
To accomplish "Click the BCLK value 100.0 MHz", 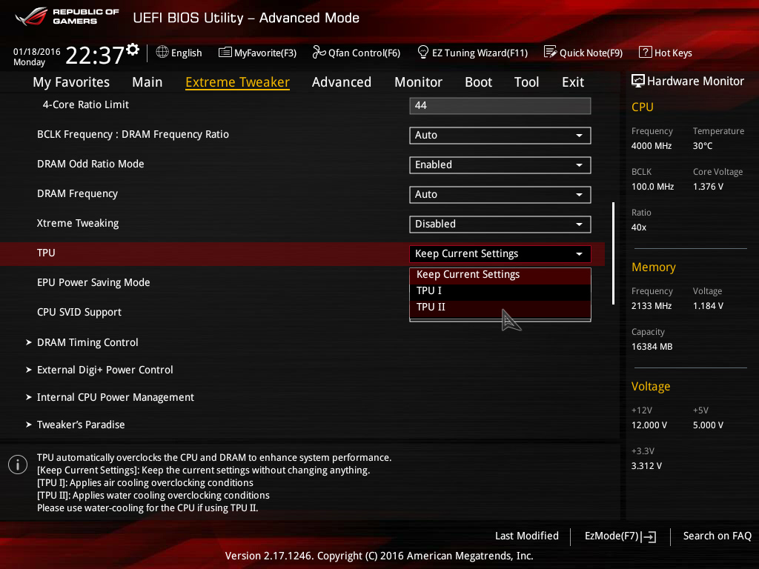I will click(x=652, y=187).
